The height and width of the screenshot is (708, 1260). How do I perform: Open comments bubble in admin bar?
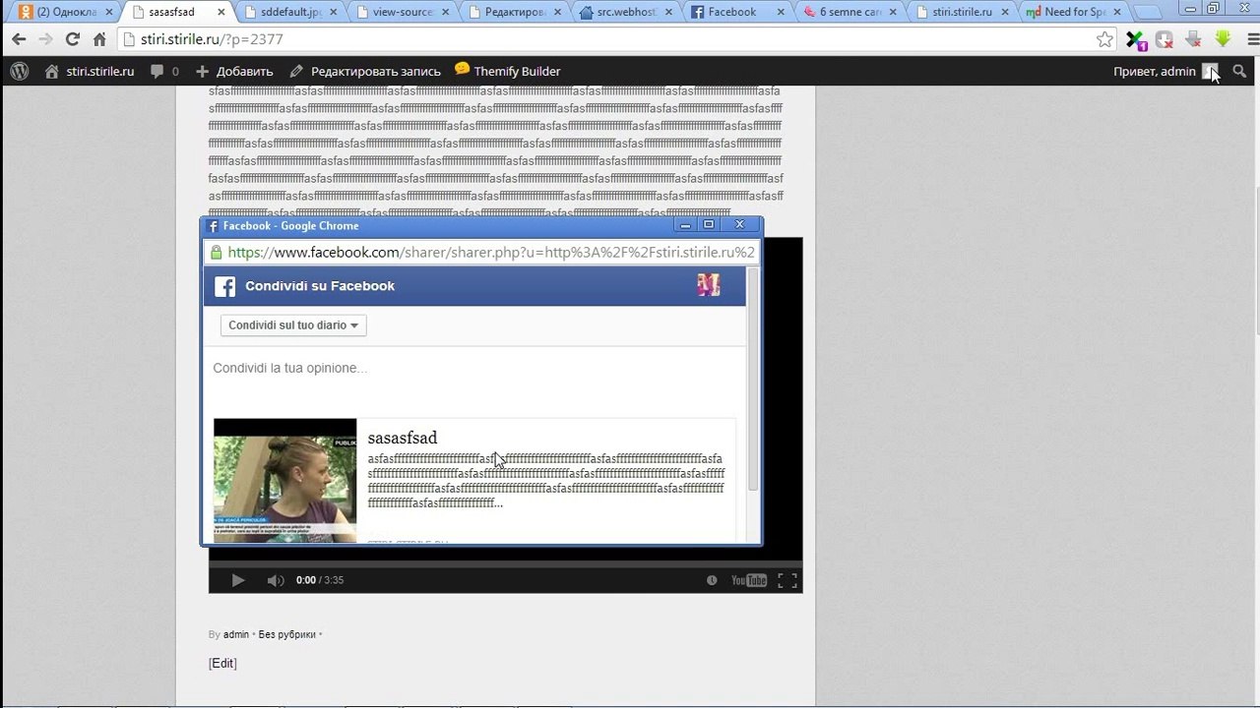click(164, 71)
